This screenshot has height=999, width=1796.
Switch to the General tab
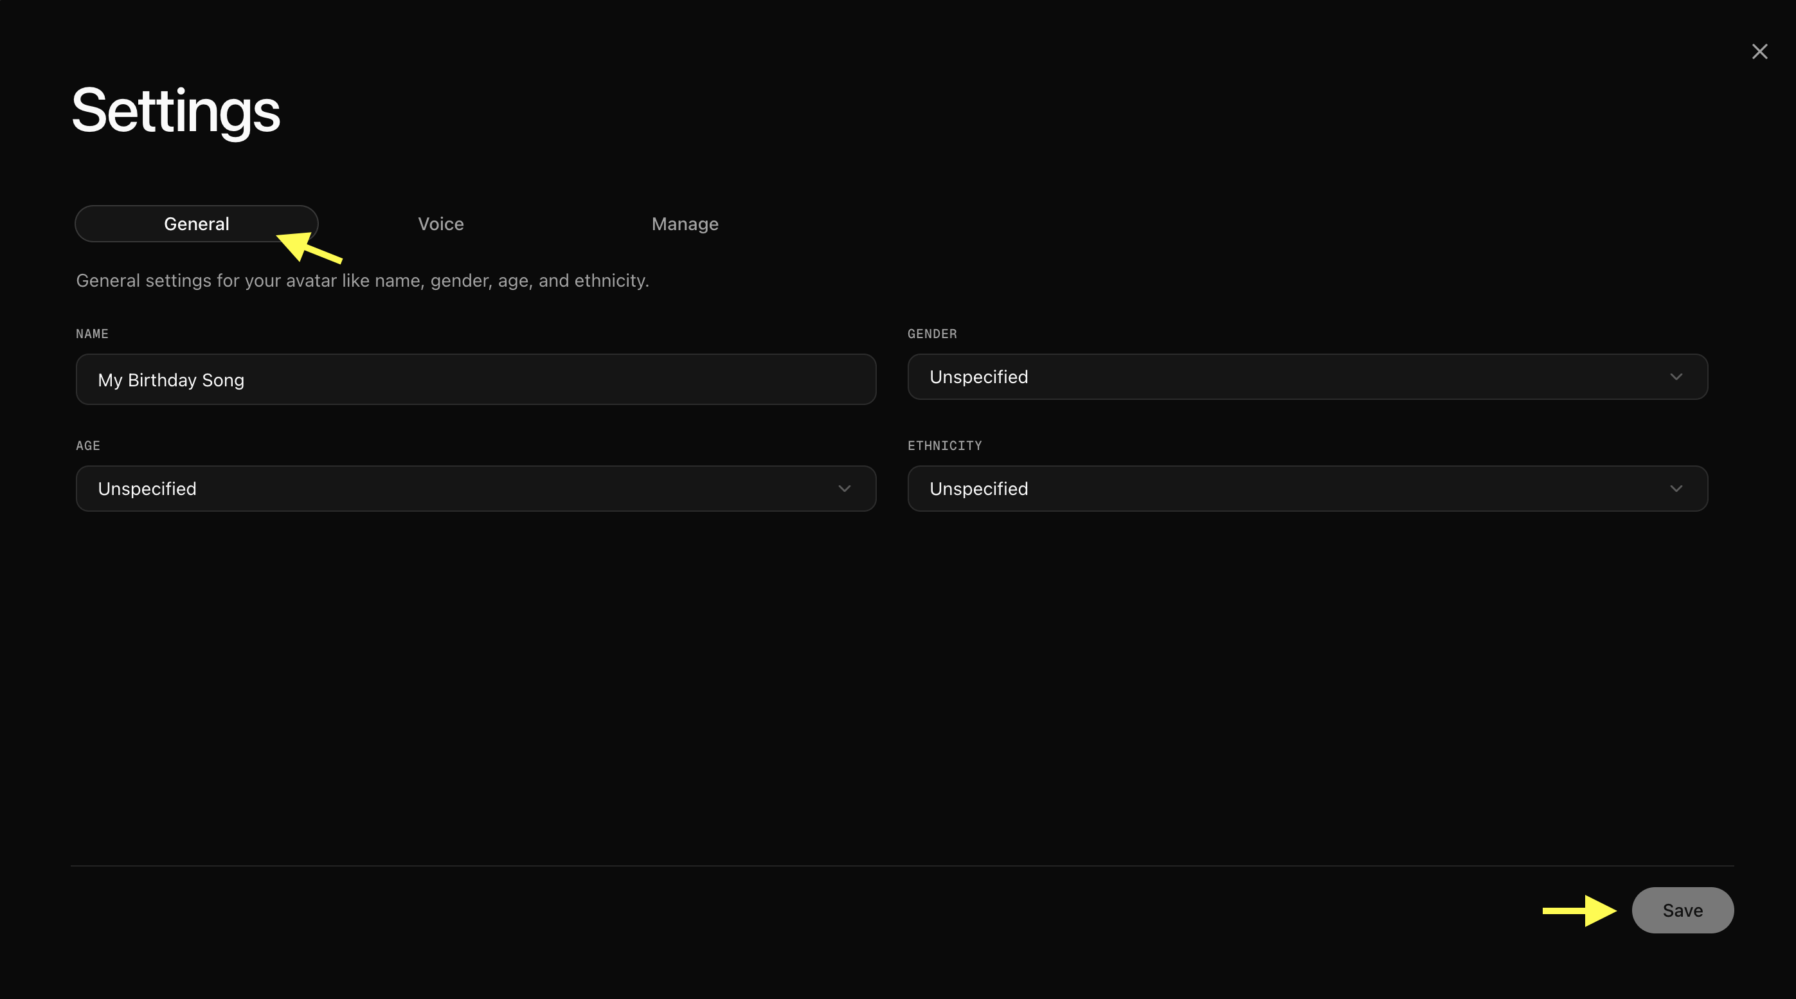coord(197,224)
